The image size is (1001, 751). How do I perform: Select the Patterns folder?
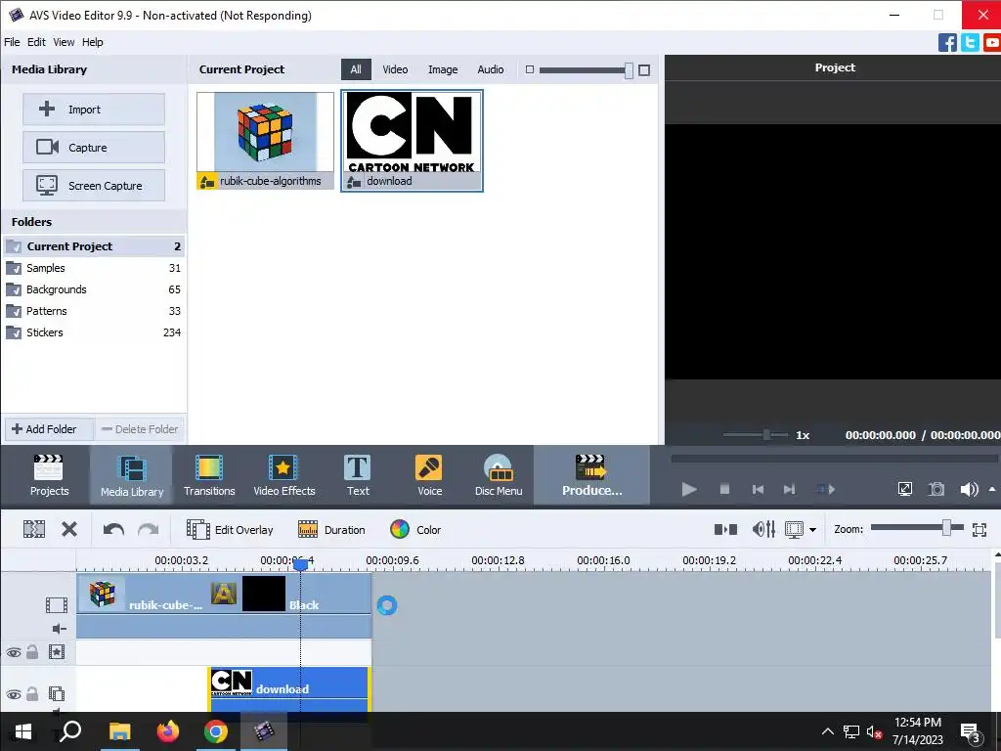tap(94, 311)
